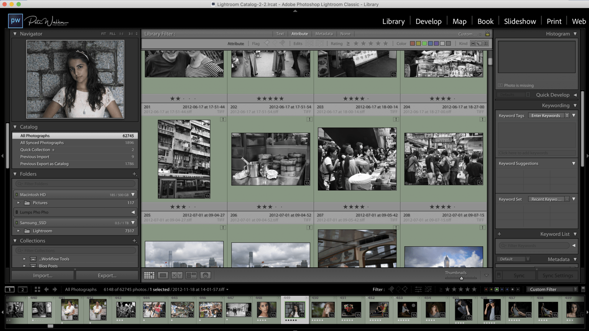The height and width of the screenshot is (331, 589).
Task: Toggle the edited photos filter in Attribute bar
Action: tap(309, 43)
